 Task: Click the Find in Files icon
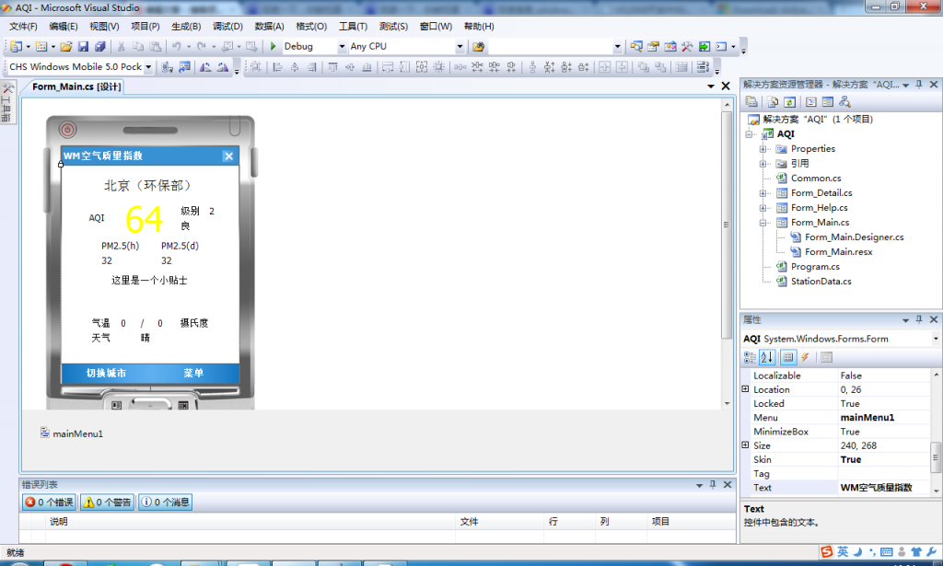(479, 46)
